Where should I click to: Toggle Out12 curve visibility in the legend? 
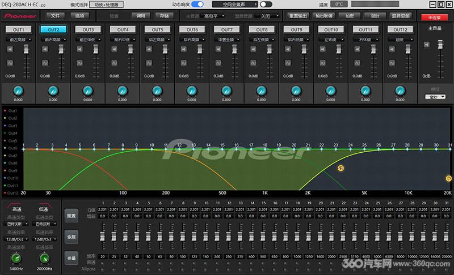11,193
